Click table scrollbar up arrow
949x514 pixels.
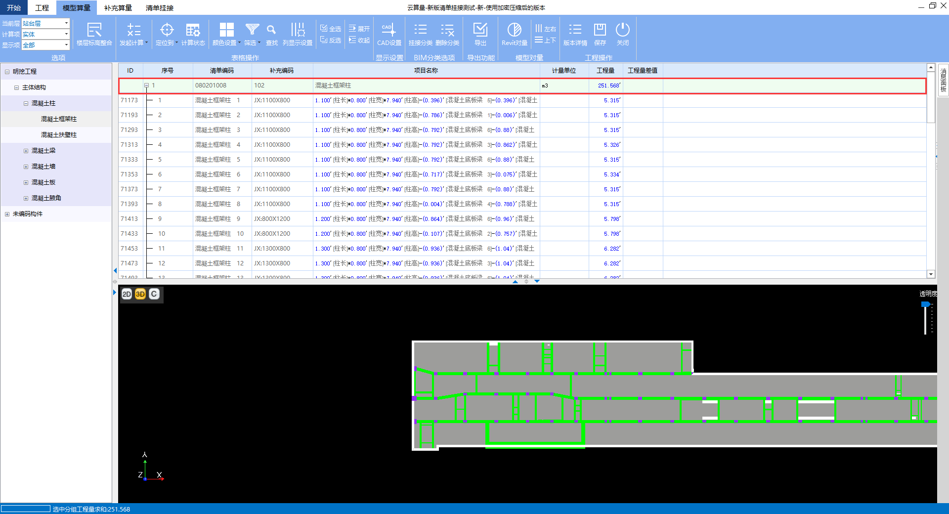pos(931,67)
